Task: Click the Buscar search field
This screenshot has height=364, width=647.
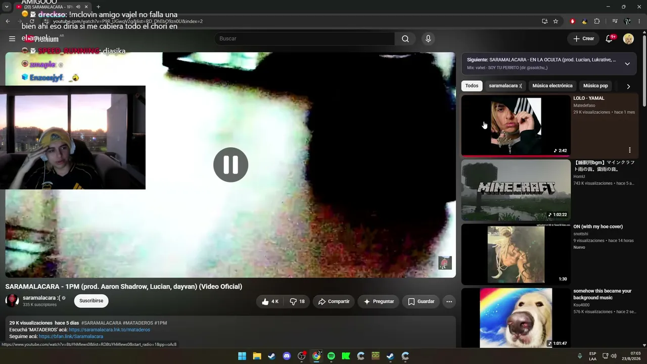Action: 305,39
